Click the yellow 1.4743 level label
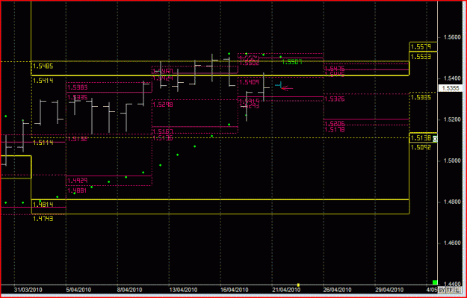 tap(43, 218)
